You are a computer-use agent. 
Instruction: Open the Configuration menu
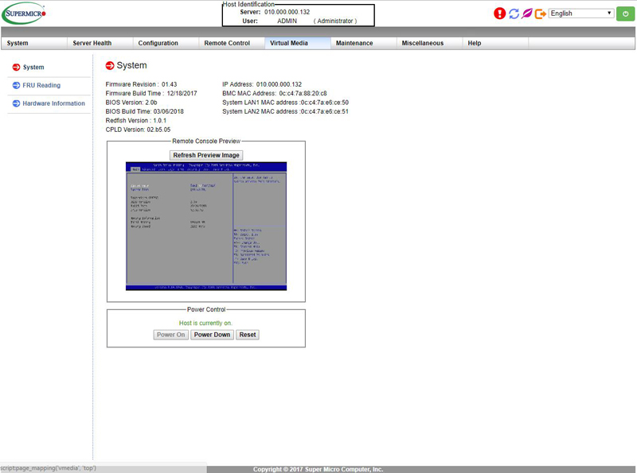coord(166,43)
